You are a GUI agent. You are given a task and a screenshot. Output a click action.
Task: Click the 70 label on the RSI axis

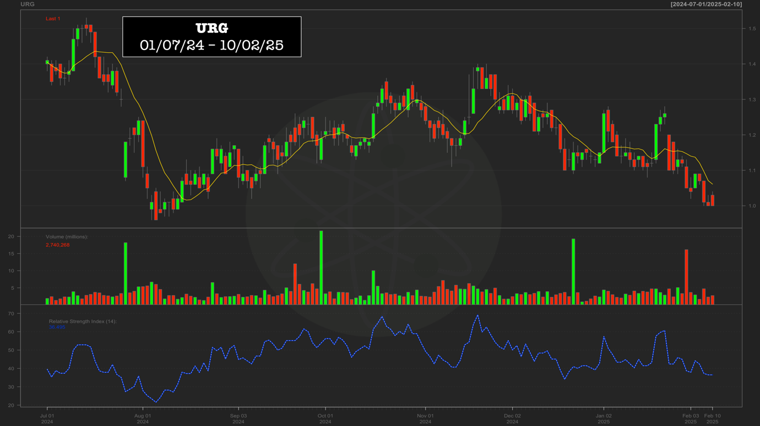(x=12, y=314)
